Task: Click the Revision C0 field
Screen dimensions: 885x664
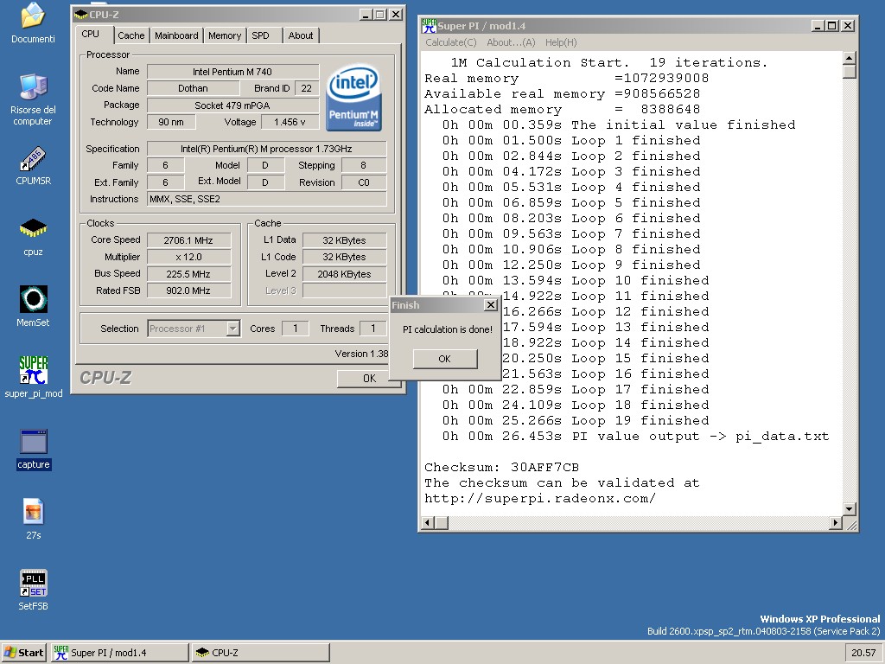Action: [x=364, y=182]
